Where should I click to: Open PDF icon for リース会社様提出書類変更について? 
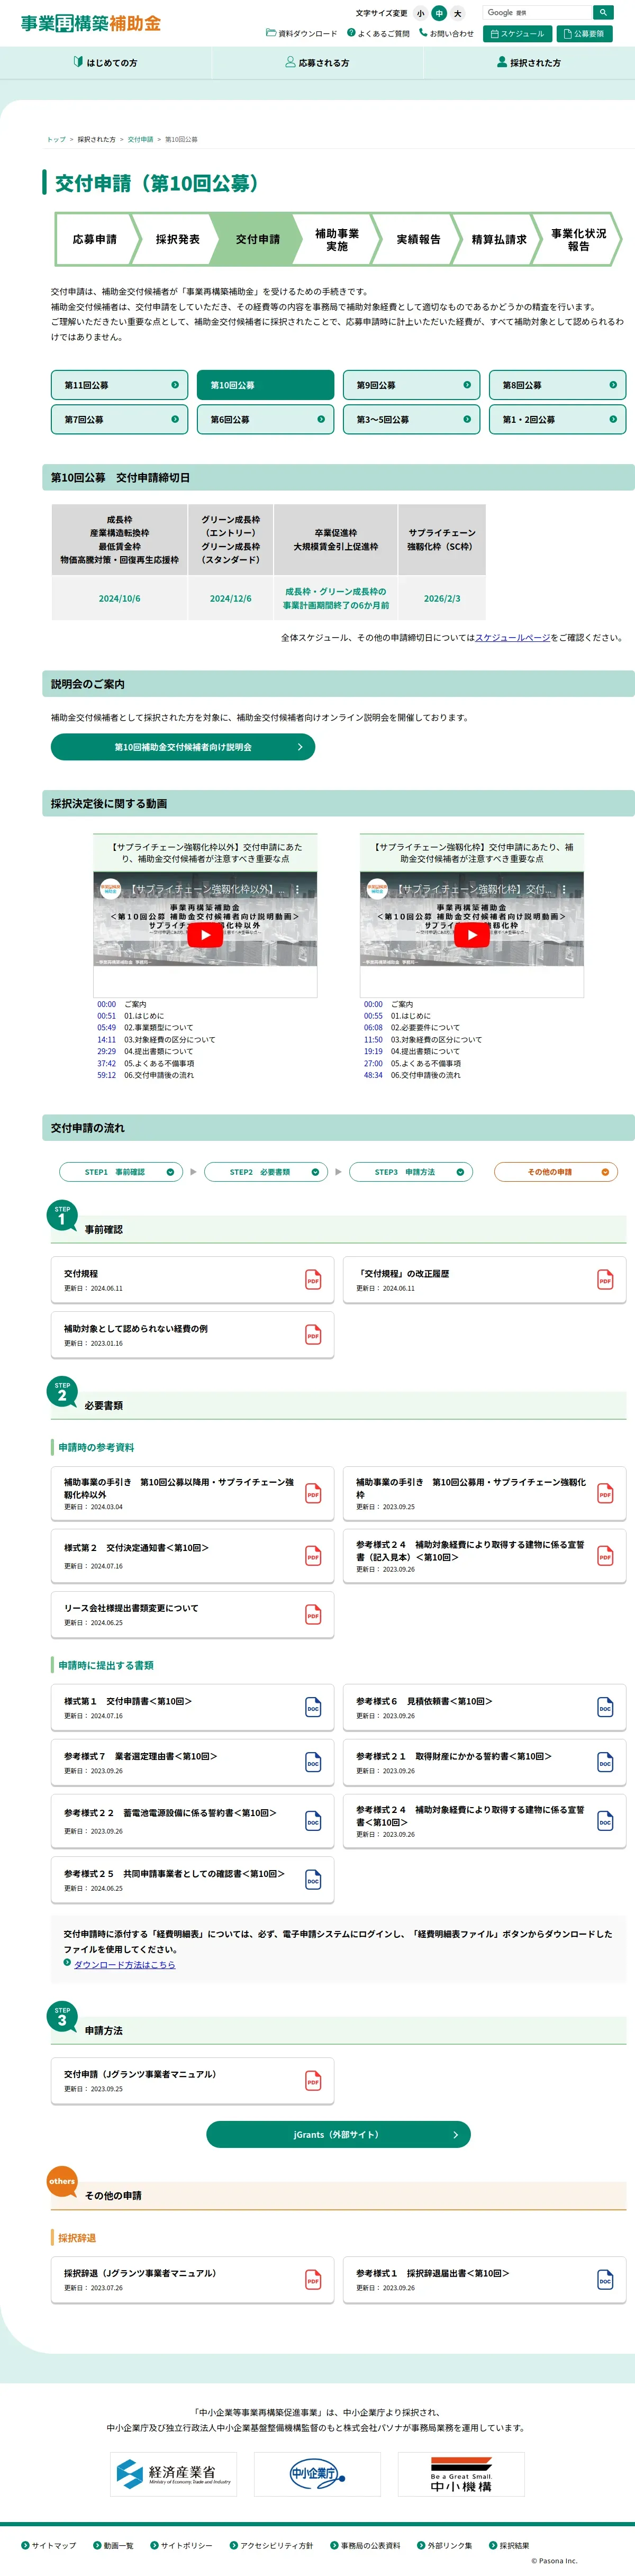tap(313, 1614)
